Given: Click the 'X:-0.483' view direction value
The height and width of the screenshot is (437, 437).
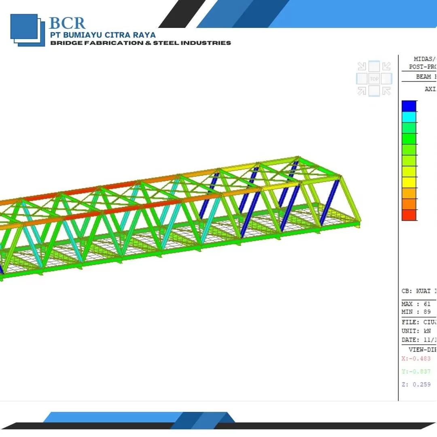Looking at the screenshot, I should 416,359.
